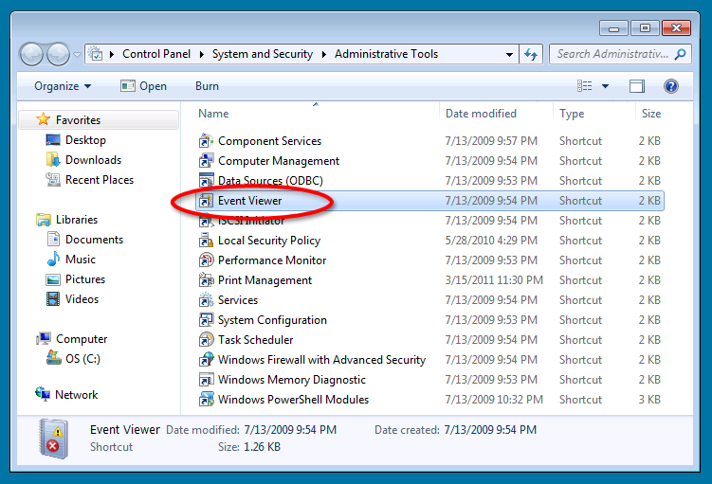Select the iSCSI Initiator entry
The width and height of the screenshot is (712, 484).
point(430,221)
